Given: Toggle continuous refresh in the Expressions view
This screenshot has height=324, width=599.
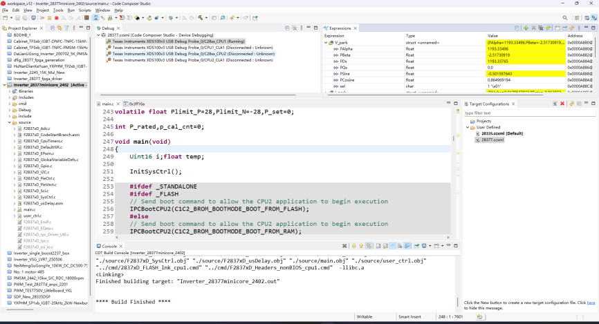Looking at the screenshot, I should point(549,28).
